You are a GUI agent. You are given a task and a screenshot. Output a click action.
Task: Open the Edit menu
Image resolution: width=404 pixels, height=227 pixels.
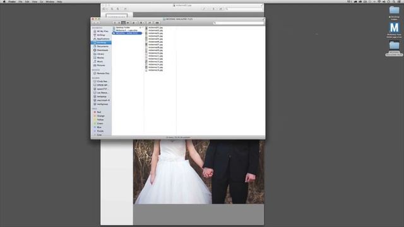(x=27, y=1)
